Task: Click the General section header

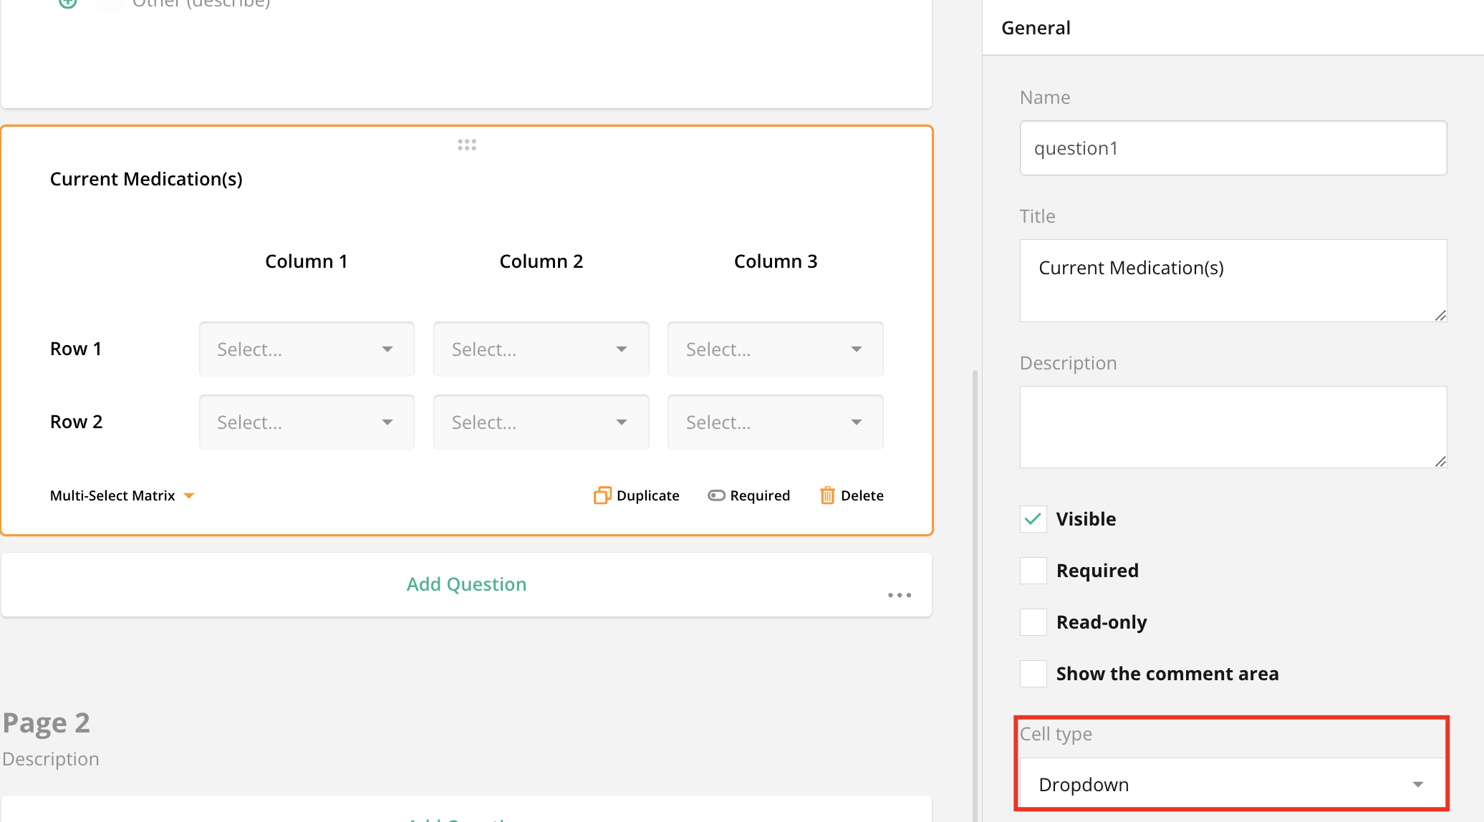Action: click(x=1036, y=28)
